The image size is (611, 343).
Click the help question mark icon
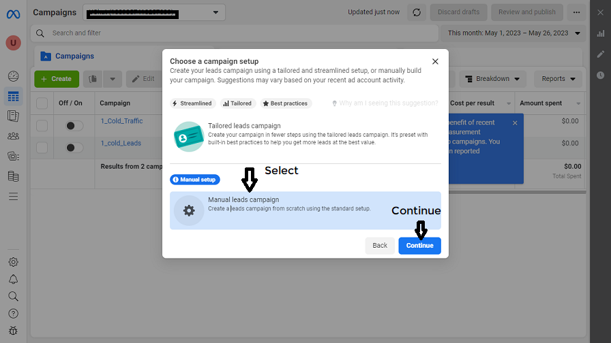tap(13, 314)
